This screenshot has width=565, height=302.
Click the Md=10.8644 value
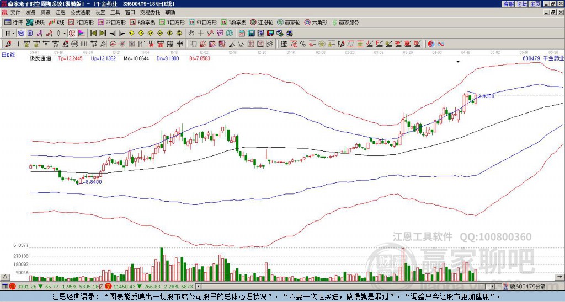click(x=136, y=58)
